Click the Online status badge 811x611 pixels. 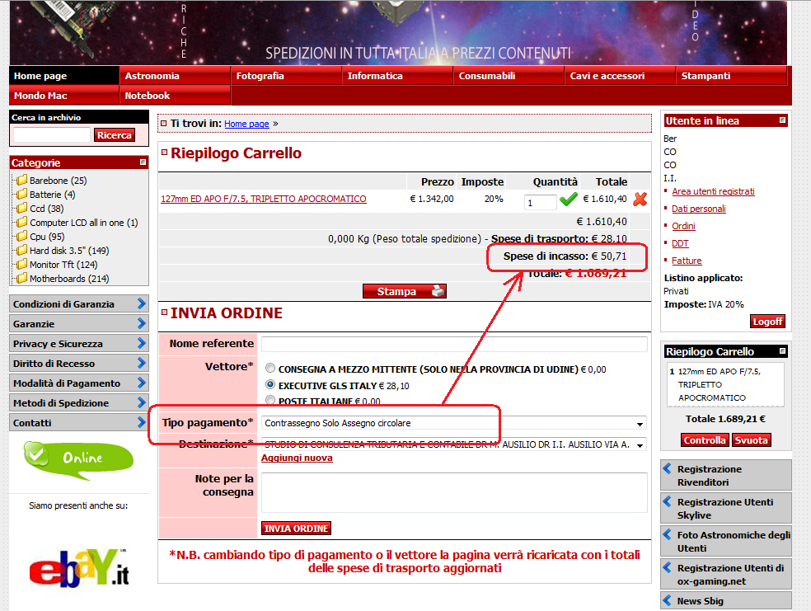point(78,459)
